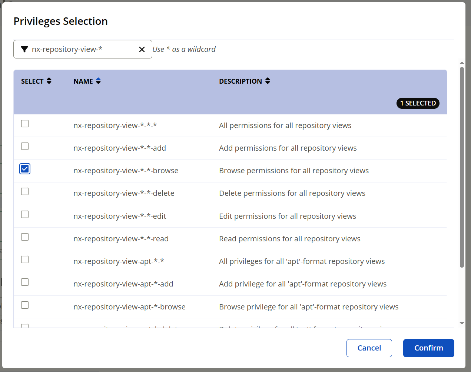Select the nx-repository-view-apt-*-* checkbox
The width and height of the screenshot is (471, 372).
tap(25, 259)
